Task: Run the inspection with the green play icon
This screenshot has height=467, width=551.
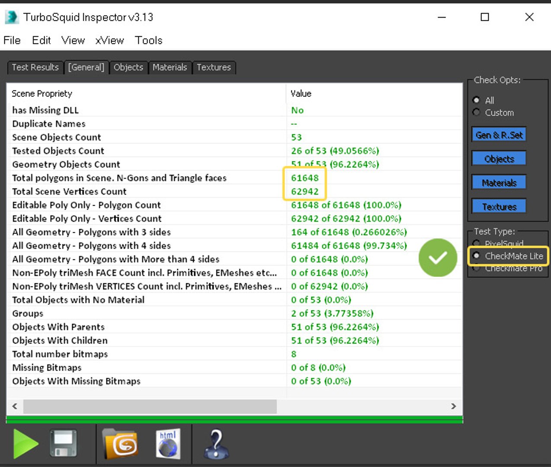Action: click(x=25, y=444)
